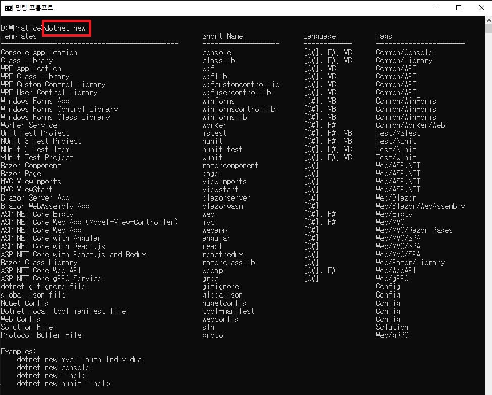This screenshot has width=492, height=395.
Task: Click example 'dotnet new console'
Action: coord(53,368)
